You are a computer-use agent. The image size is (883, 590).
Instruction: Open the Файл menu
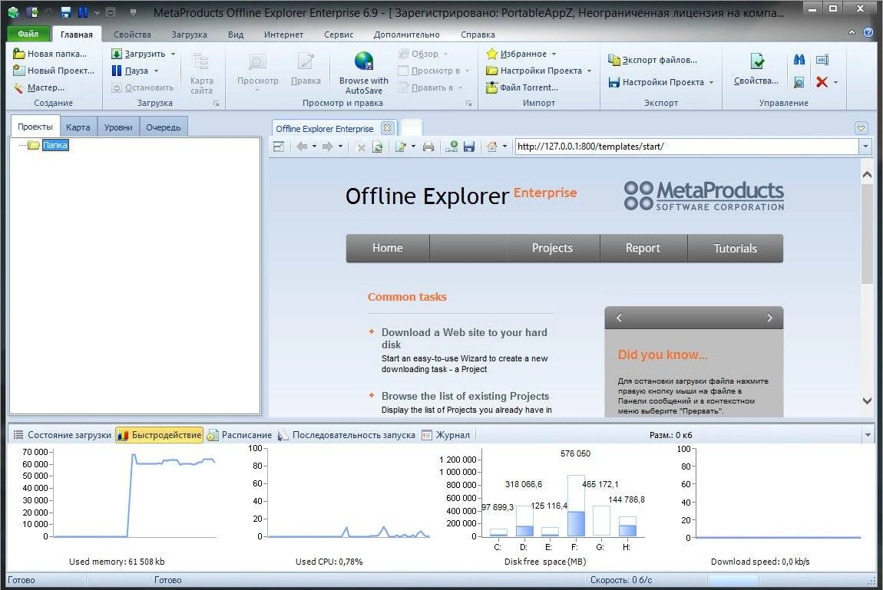click(x=28, y=34)
